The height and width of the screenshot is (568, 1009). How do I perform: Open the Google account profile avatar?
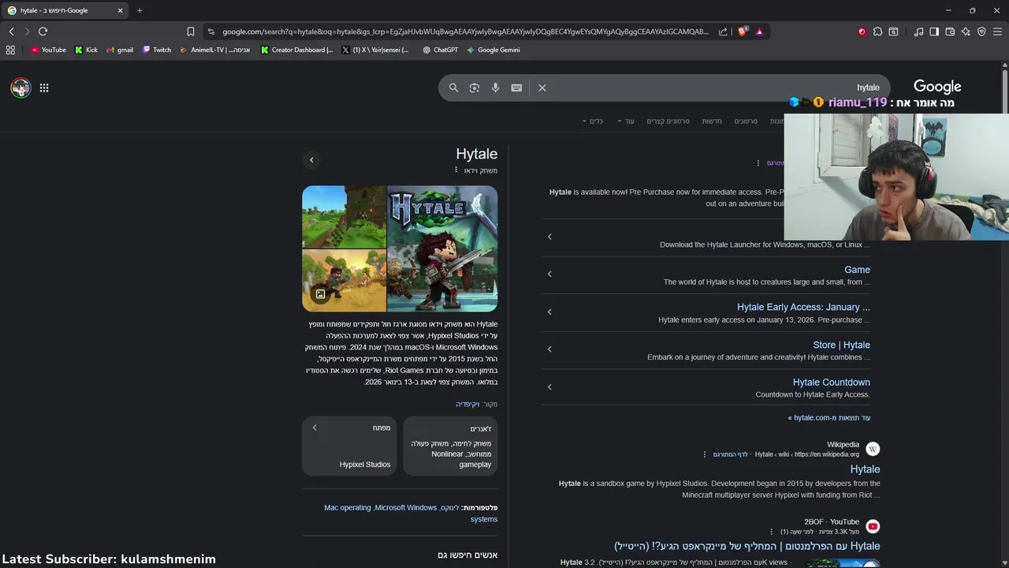click(x=20, y=88)
